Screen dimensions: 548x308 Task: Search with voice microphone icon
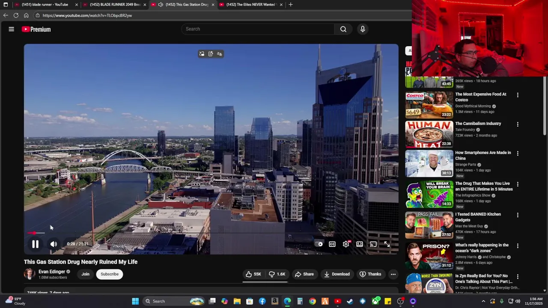pyautogui.click(x=363, y=29)
